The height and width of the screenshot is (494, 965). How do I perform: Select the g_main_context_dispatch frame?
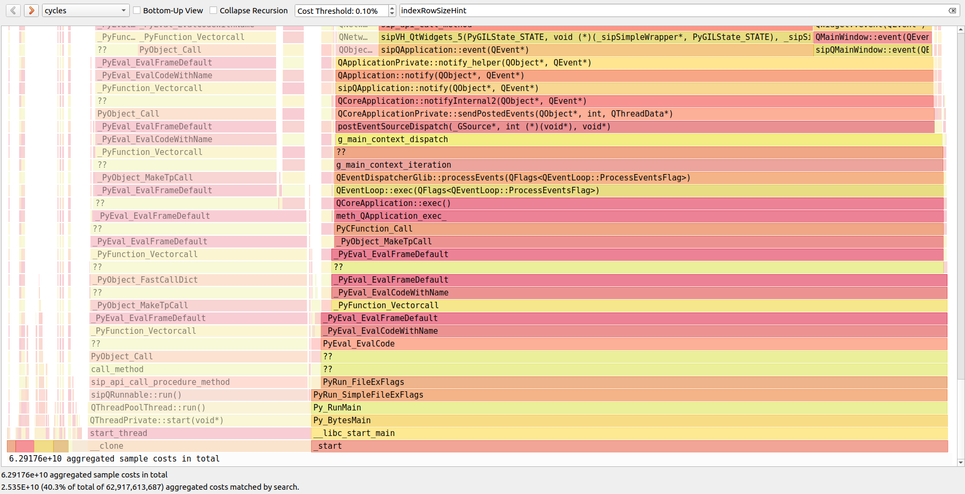pyautogui.click(x=639, y=139)
